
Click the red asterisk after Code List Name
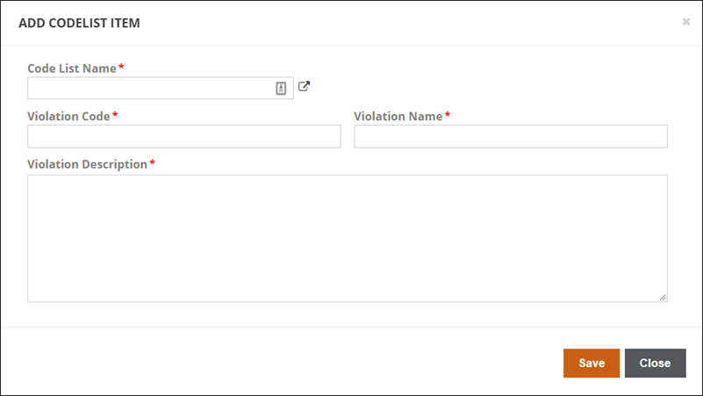click(121, 67)
